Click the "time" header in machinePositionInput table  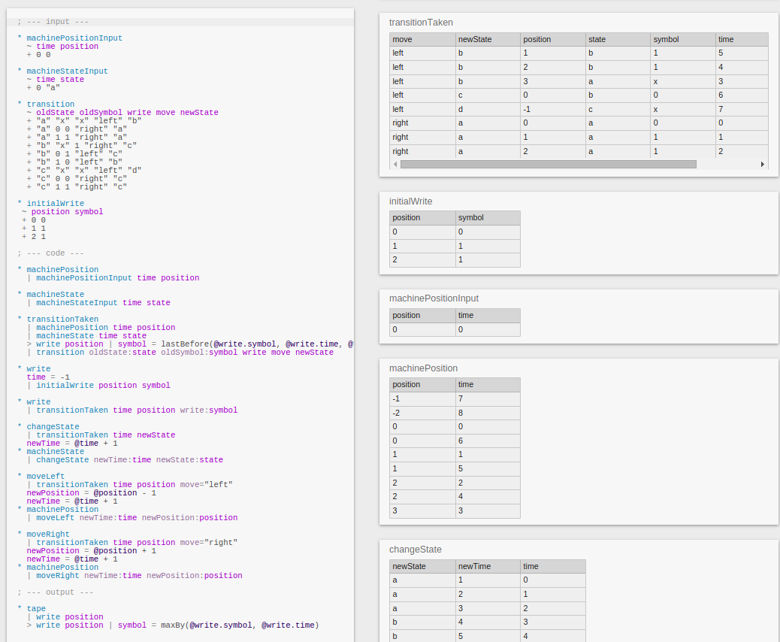487,316
